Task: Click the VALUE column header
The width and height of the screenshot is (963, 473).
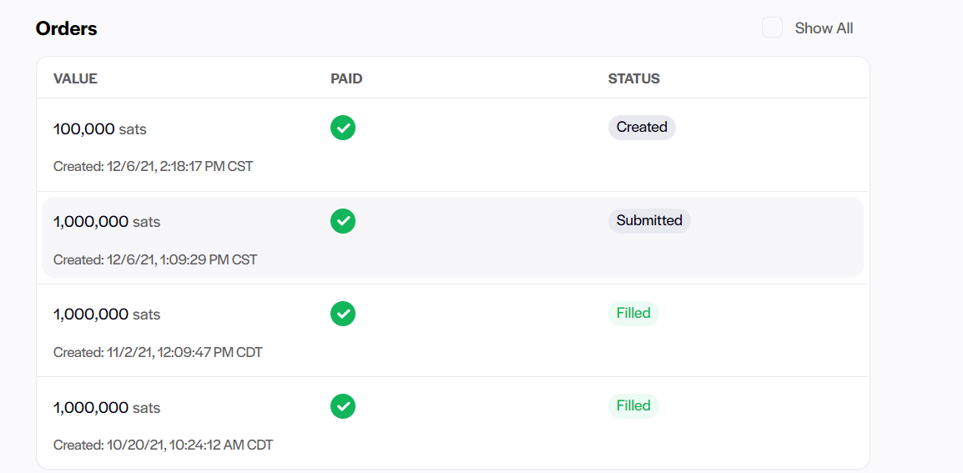Action: tap(75, 79)
